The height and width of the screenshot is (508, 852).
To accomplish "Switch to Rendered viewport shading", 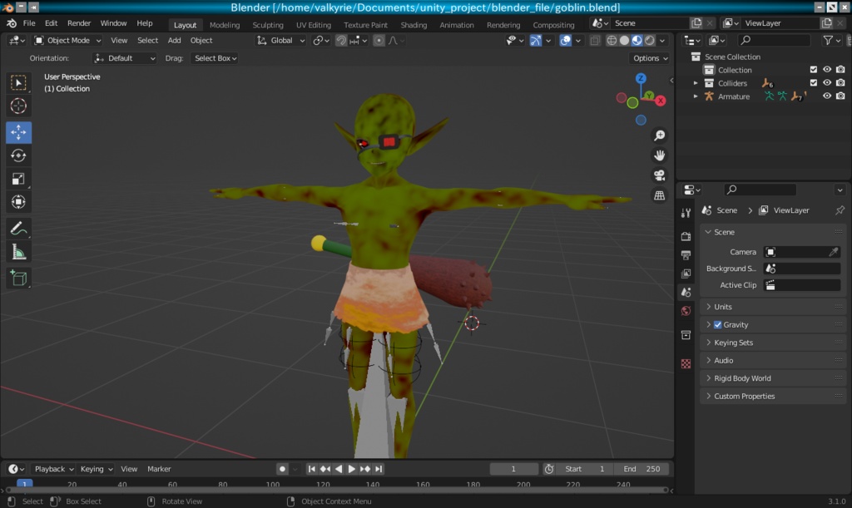I will 650,40.
